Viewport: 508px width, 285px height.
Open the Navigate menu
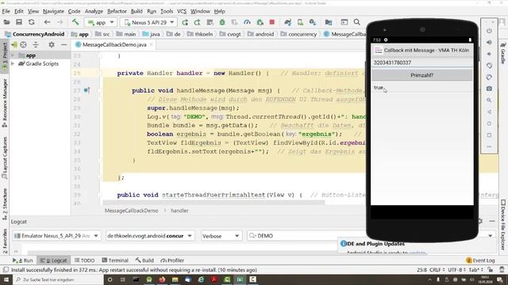(x=53, y=11)
